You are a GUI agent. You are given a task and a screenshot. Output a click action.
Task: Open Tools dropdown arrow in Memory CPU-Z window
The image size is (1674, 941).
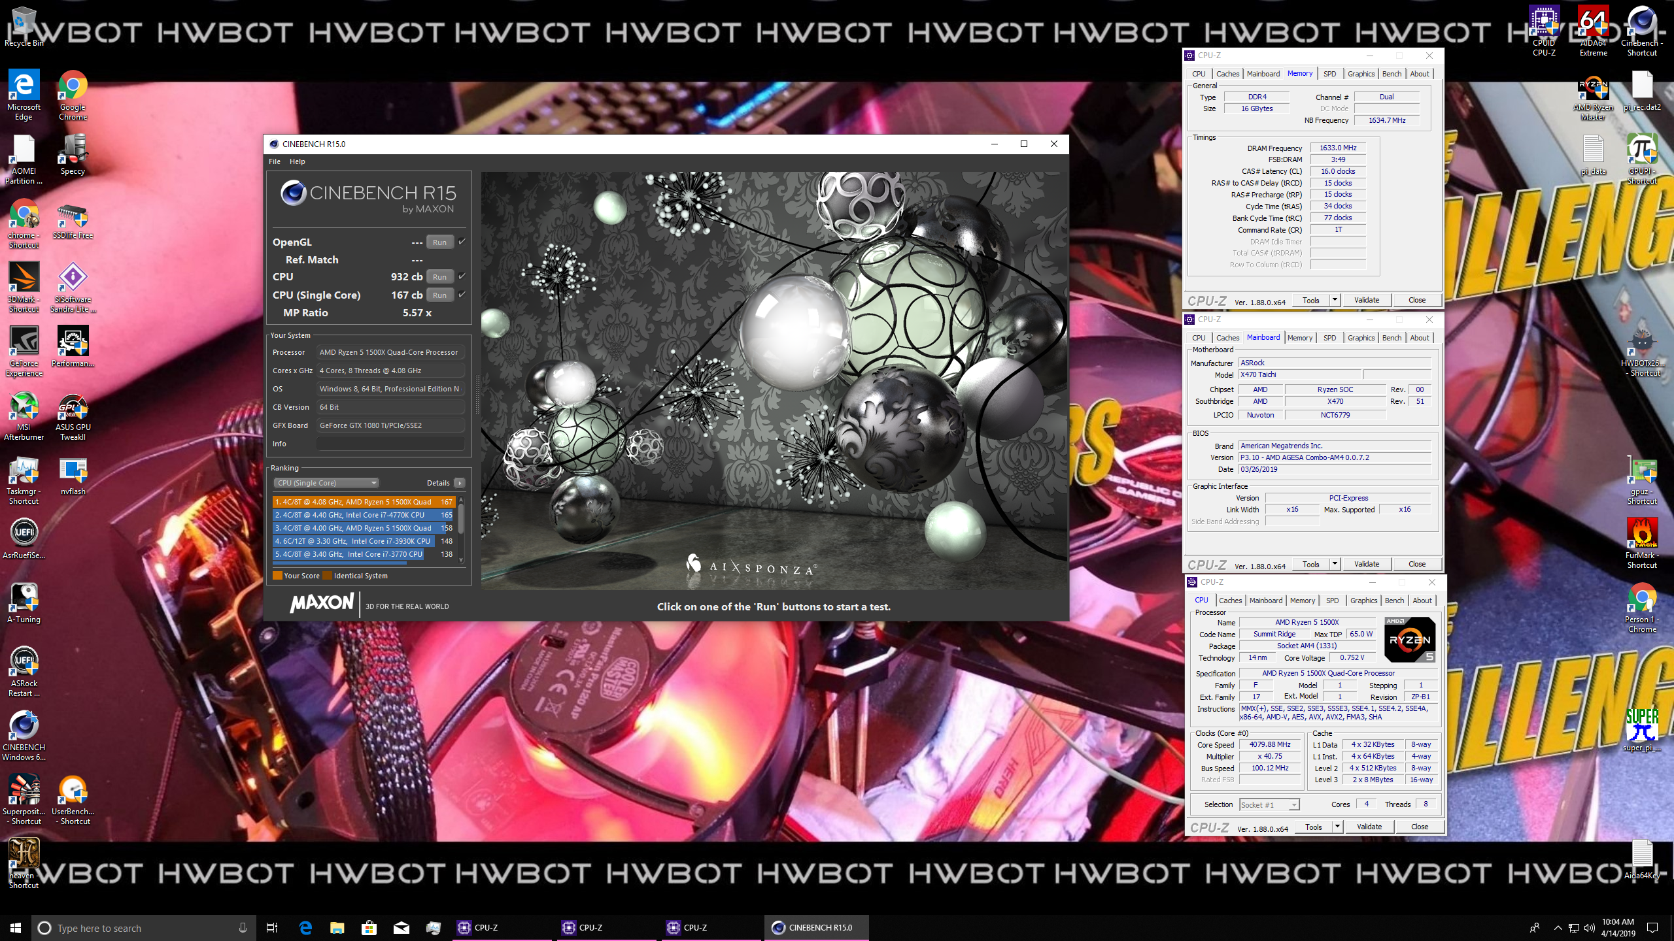(x=1335, y=300)
